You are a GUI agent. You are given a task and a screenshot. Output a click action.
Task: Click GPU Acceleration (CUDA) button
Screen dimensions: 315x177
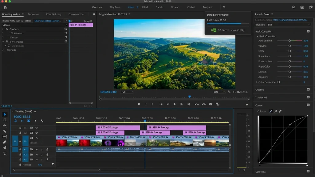[x=228, y=30]
